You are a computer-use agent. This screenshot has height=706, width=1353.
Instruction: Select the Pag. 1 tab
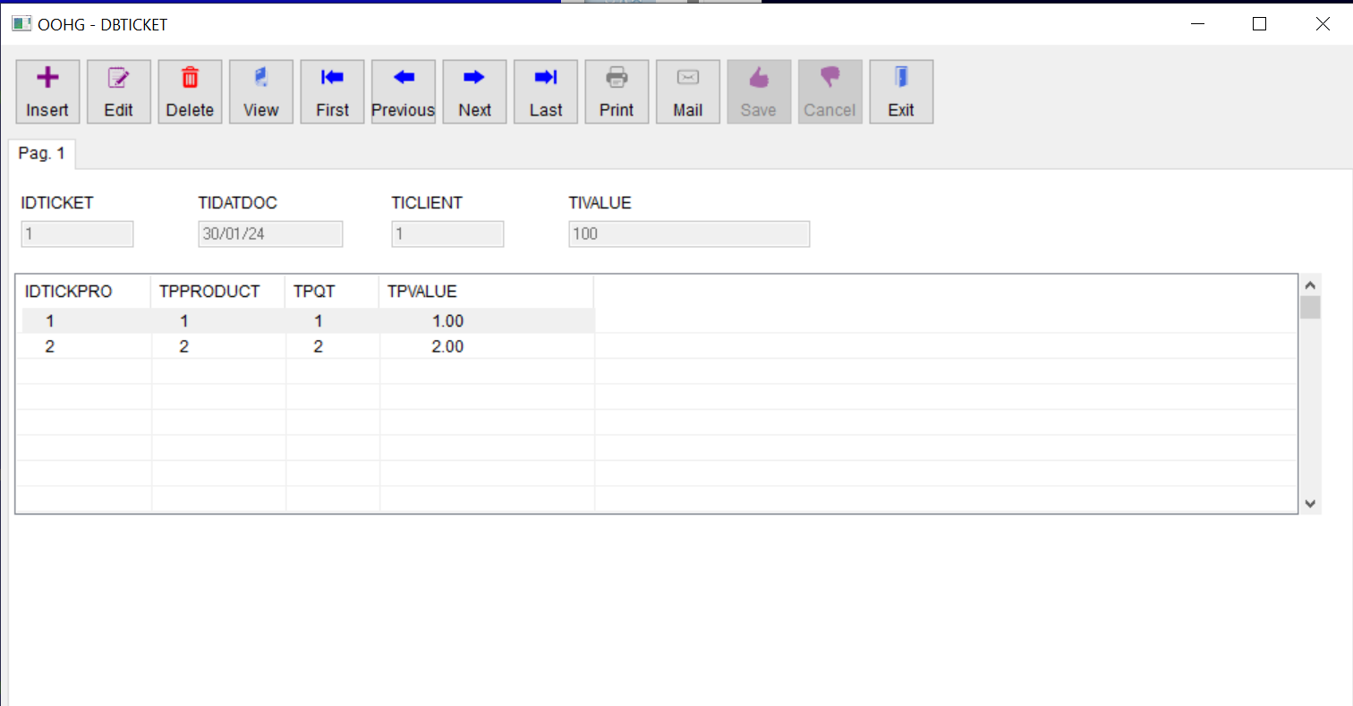click(41, 153)
